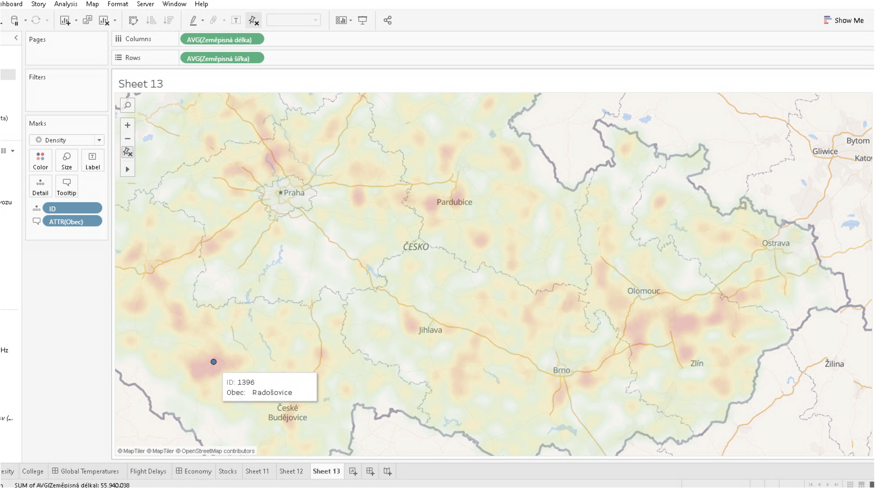Zoom in with the map plus button

pos(128,125)
